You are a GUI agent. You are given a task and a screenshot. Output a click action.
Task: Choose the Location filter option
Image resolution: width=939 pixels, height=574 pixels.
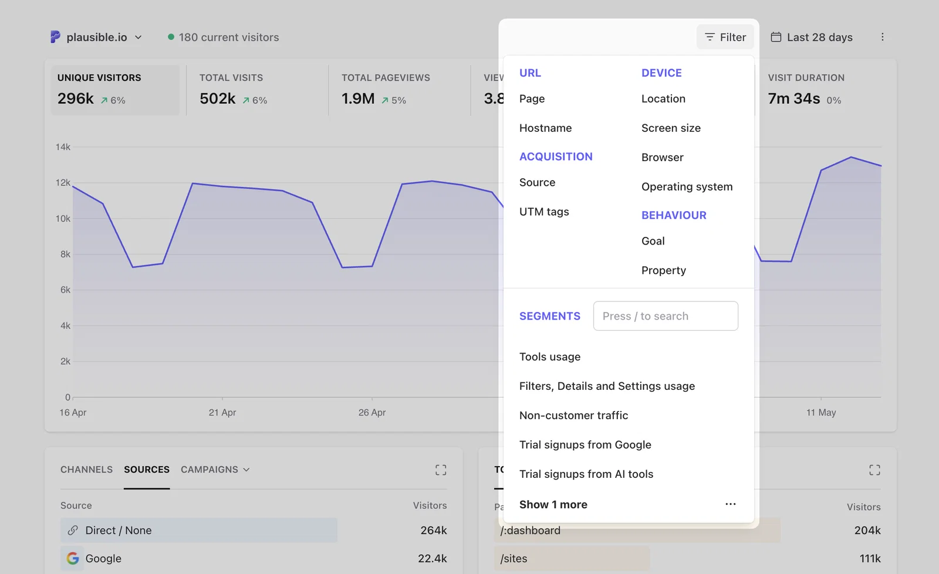[x=664, y=99]
